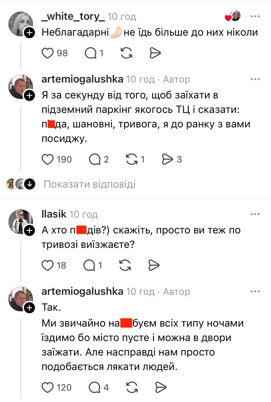This screenshot has height=402, width=271.
Task: Share the _white_tory_ comment via send icon
Action: [155, 53]
